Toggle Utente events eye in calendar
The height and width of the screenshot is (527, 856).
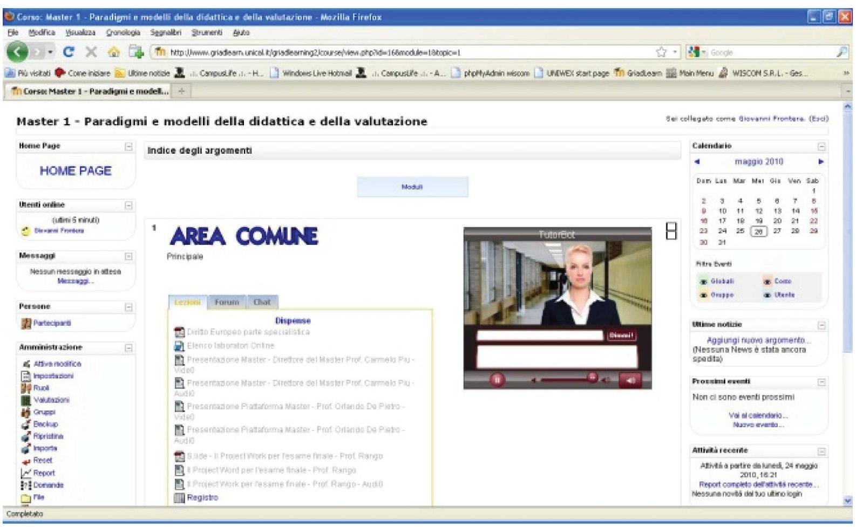[x=767, y=296]
